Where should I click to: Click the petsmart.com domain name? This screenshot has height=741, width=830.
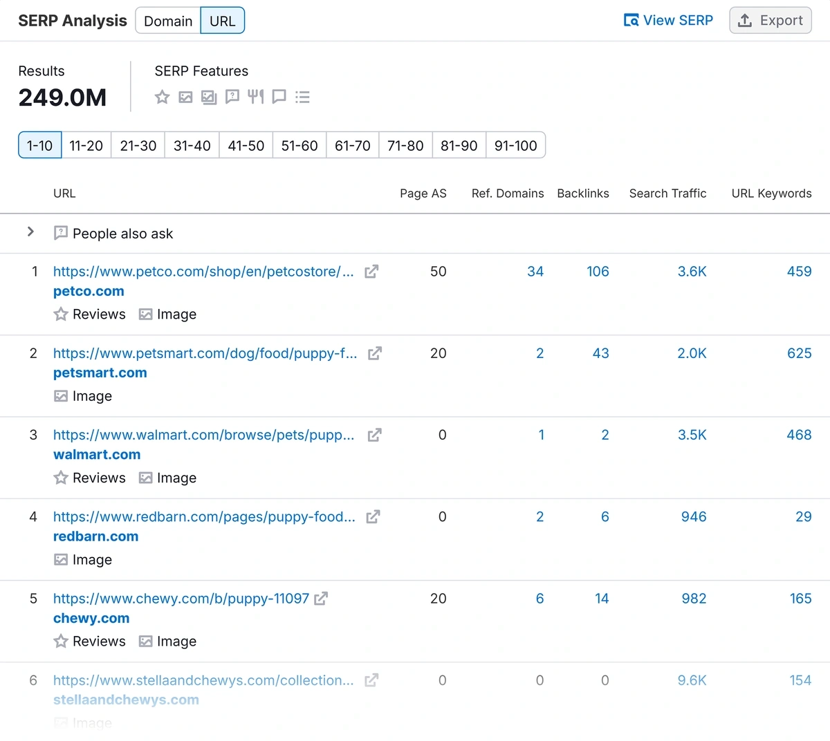coord(100,373)
